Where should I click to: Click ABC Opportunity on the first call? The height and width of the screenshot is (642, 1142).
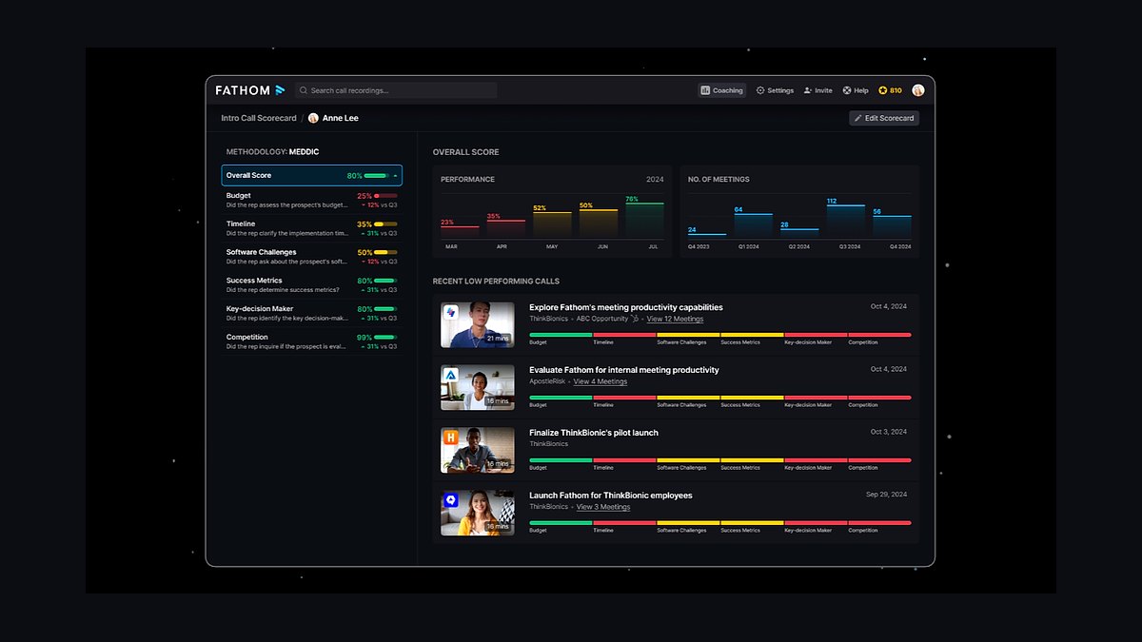click(x=602, y=320)
